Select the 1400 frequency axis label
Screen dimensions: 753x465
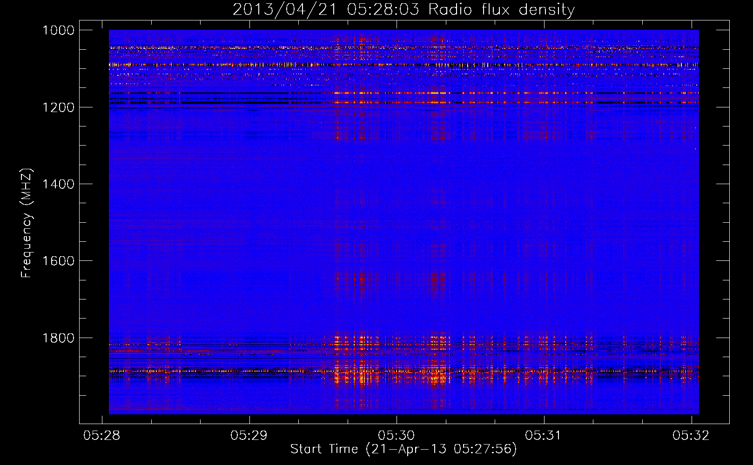point(58,184)
